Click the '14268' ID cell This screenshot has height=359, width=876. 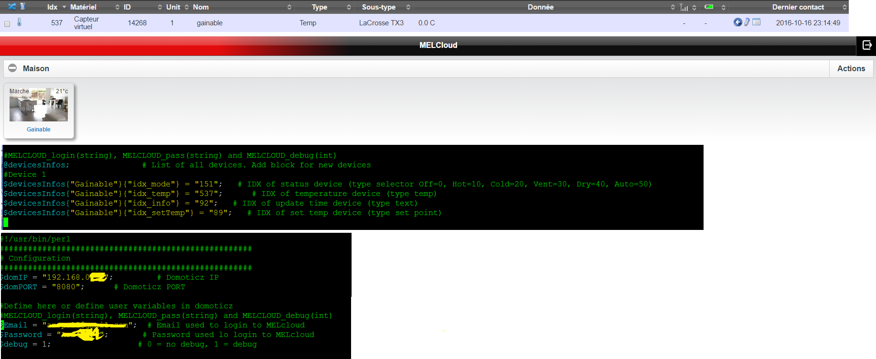[137, 23]
